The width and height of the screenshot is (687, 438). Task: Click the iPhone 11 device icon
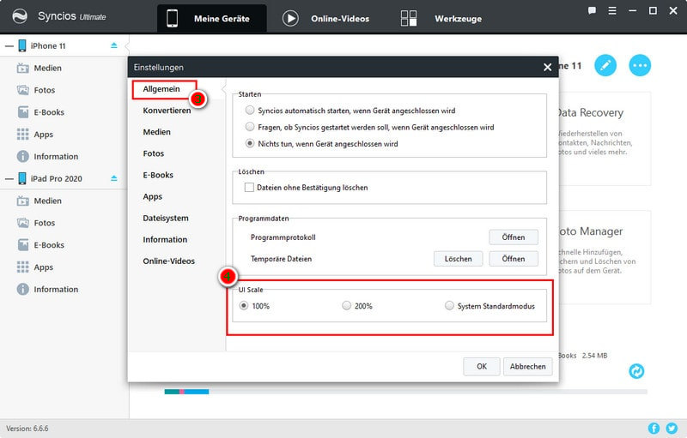22,45
